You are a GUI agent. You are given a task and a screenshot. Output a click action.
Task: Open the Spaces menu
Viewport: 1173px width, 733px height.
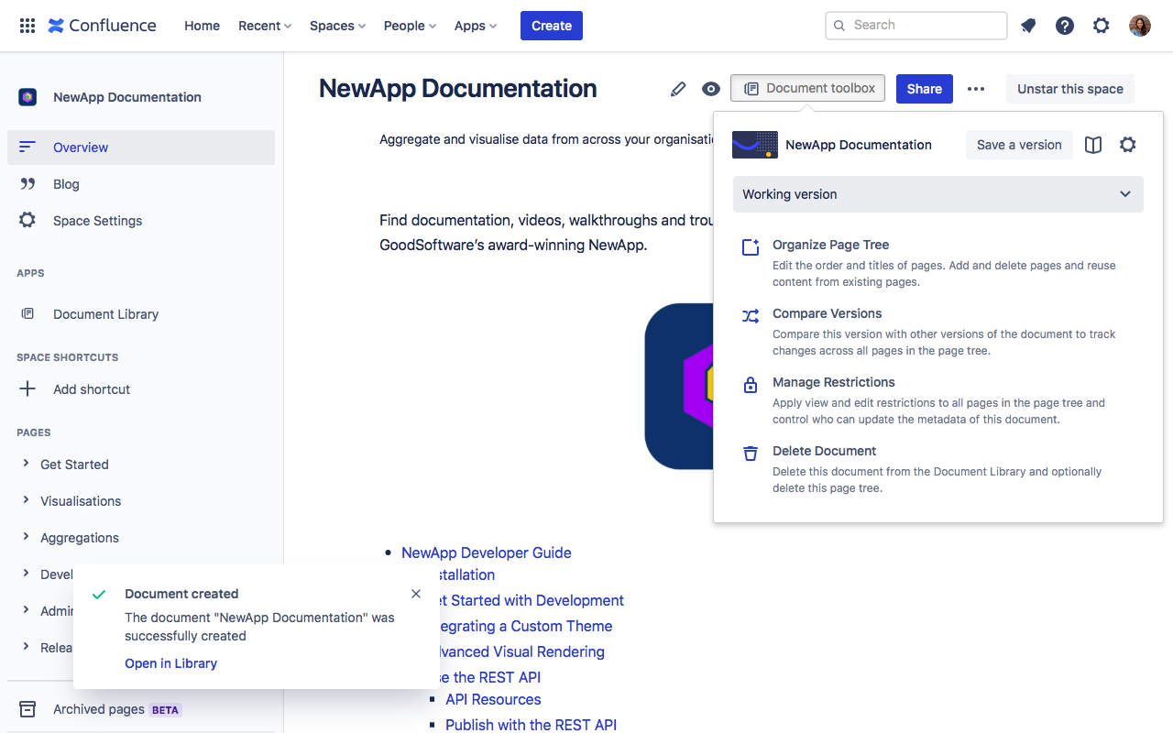pyautogui.click(x=337, y=26)
